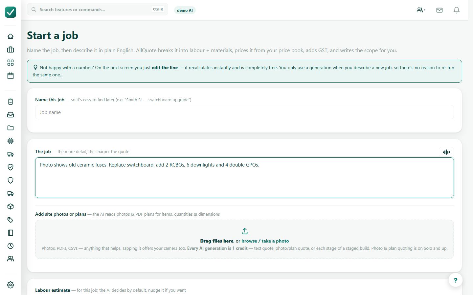Open the four-squares grid icon in sidebar
473x295 pixels.
click(x=11, y=63)
